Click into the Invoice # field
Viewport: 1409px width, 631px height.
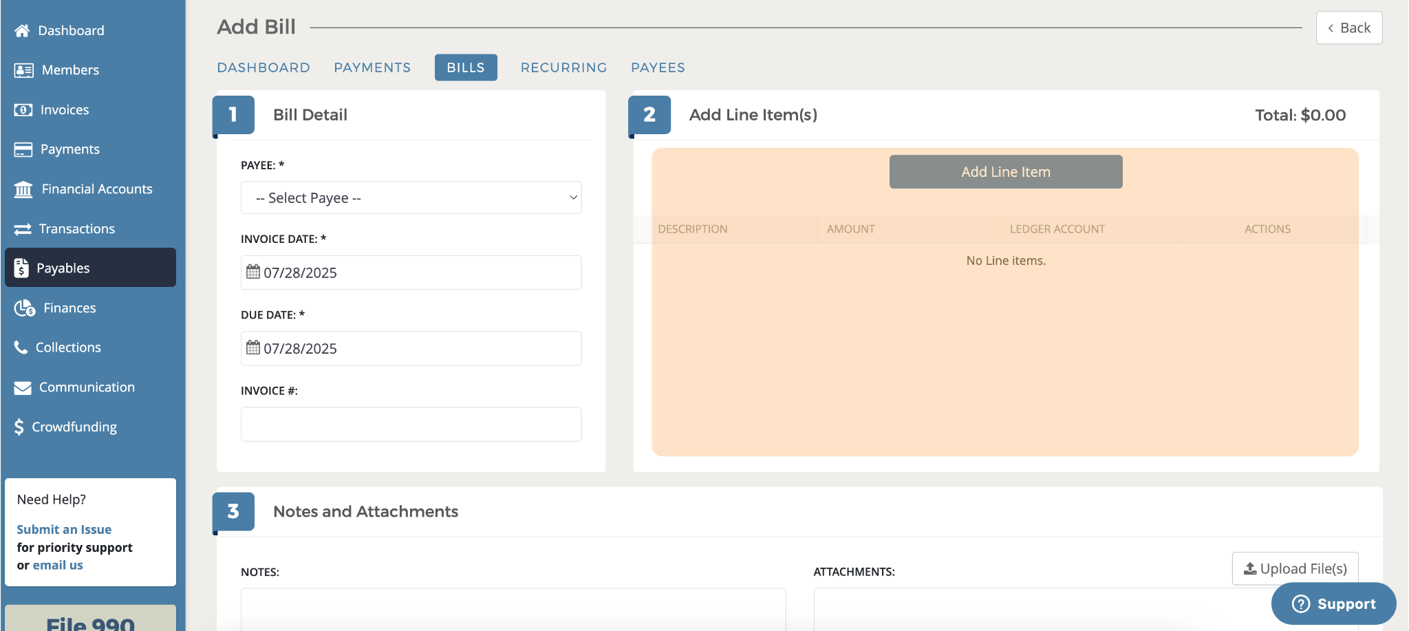point(411,424)
